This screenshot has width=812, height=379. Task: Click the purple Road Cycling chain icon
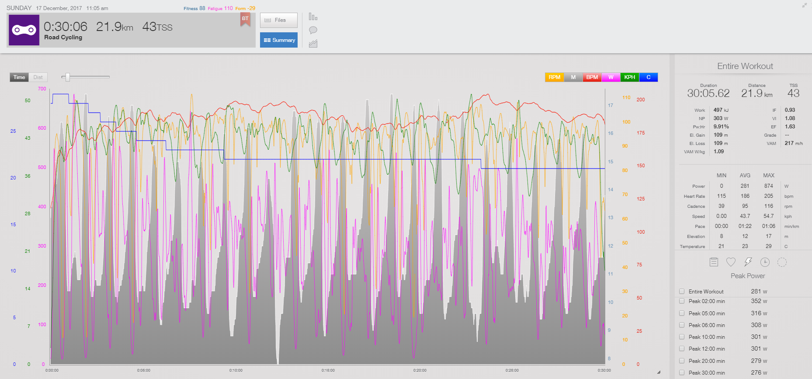click(24, 30)
